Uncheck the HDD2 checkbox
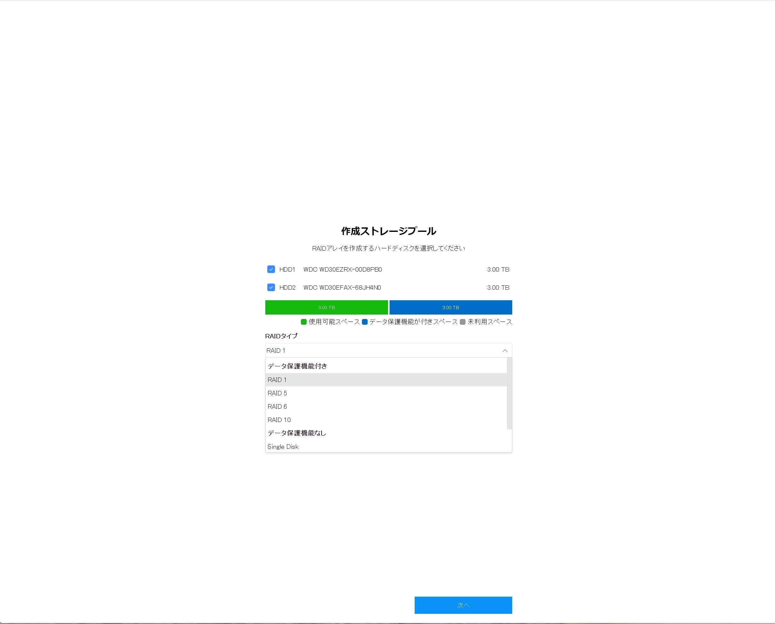Image resolution: width=775 pixels, height=624 pixels. pos(271,287)
